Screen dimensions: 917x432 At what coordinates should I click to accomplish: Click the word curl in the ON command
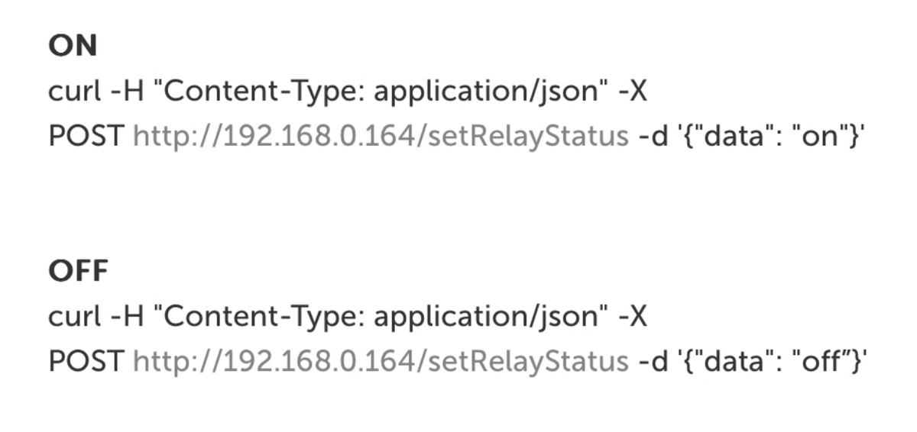(x=74, y=92)
